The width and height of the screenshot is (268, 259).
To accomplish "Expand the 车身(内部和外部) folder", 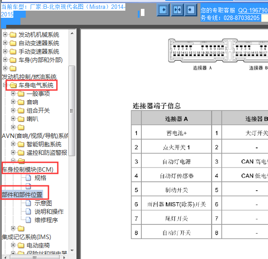I will click(5, 60).
